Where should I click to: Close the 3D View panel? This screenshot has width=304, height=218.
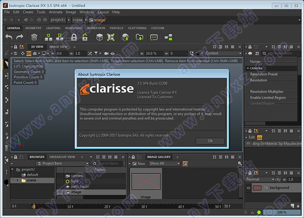[x=240, y=47]
